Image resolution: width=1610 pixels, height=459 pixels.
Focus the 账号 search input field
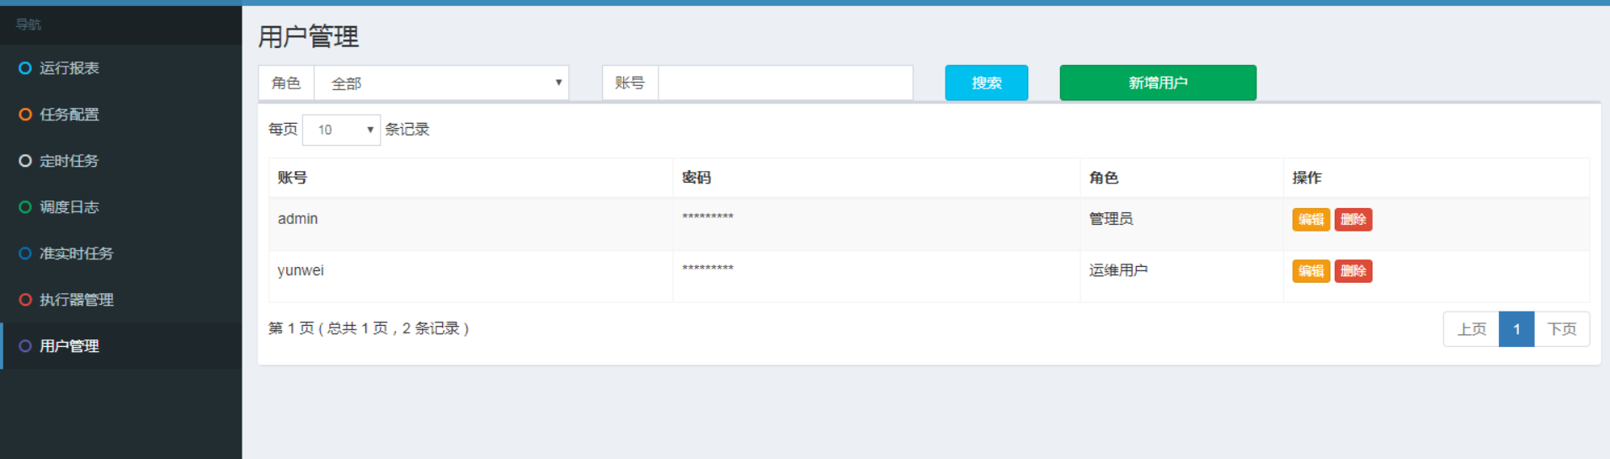pos(785,83)
